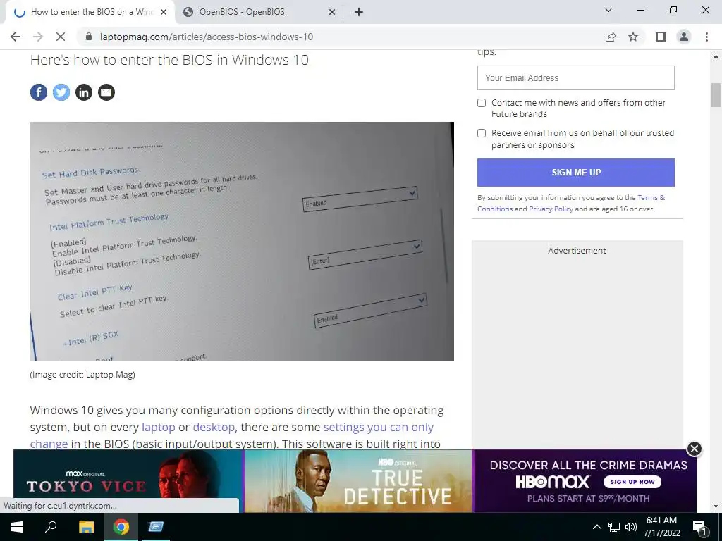Click scrollbar up arrow
The image size is (722, 541).
(716, 56)
